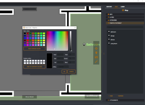The height and width of the screenshot is (105, 145).
Task: Close the Select Color dialog
Action: [x=75, y=28]
